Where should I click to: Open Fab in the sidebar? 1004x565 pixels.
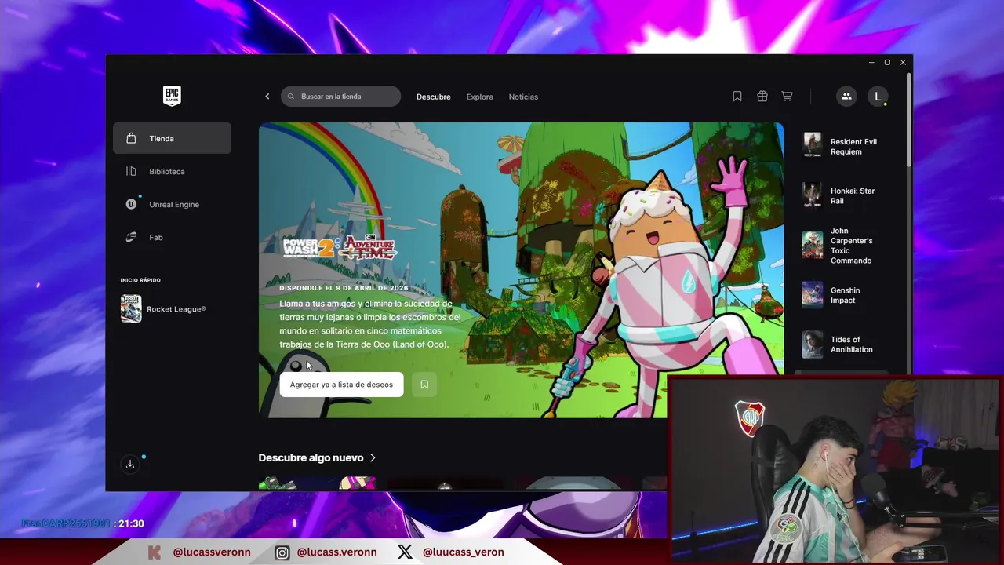172,237
